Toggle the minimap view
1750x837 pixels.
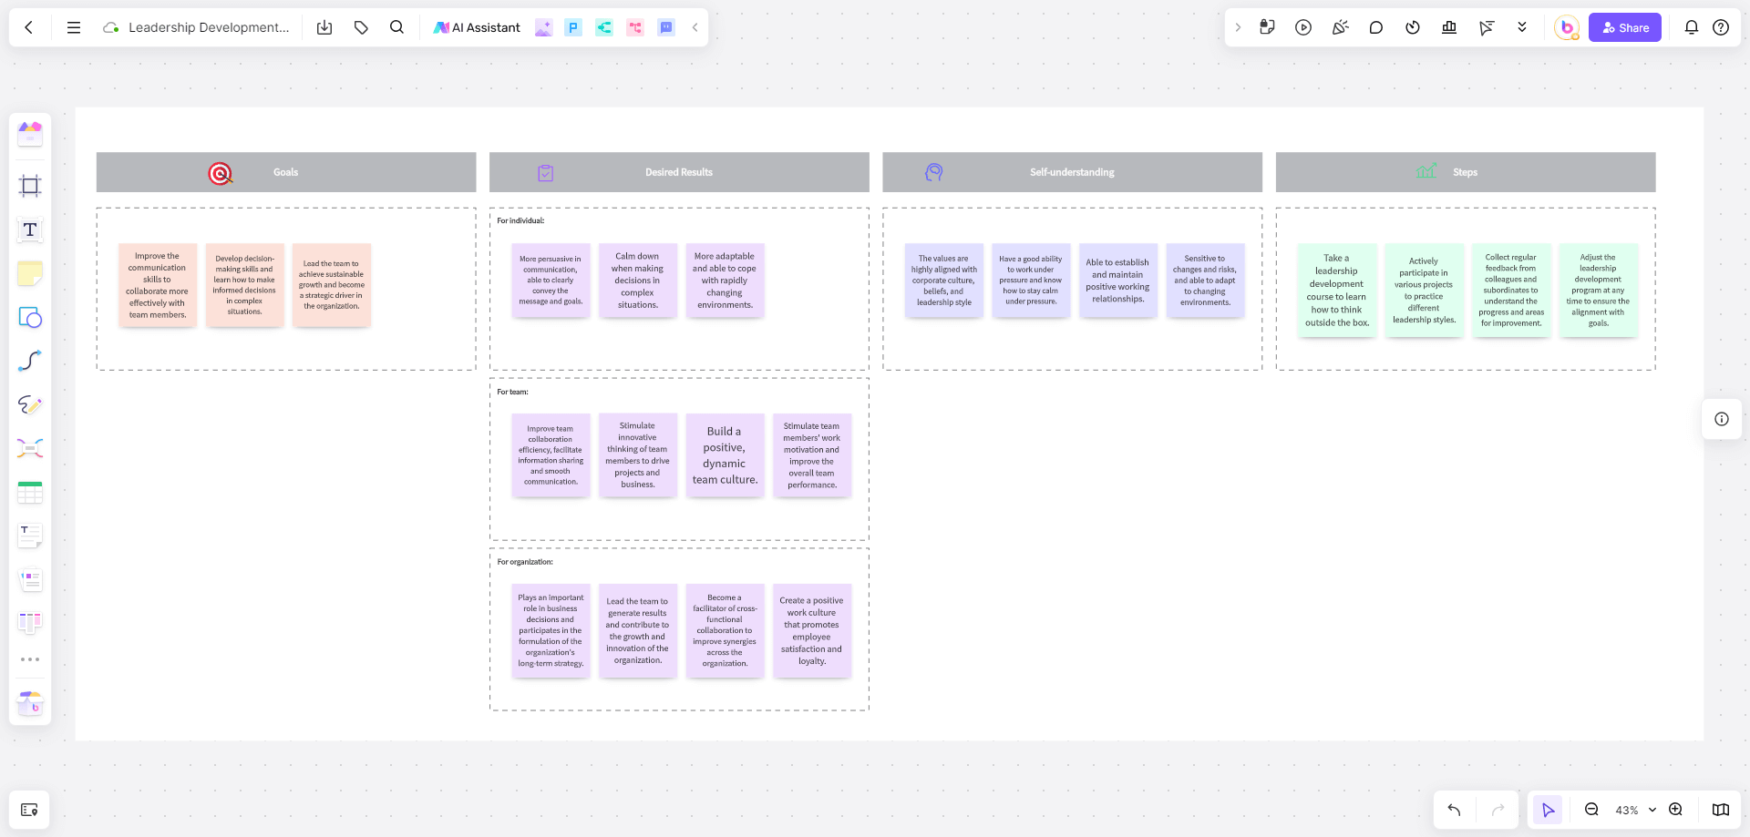(x=1721, y=810)
